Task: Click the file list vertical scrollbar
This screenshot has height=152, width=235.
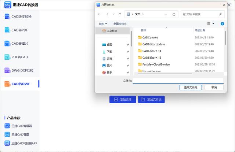Action: coord(225,38)
